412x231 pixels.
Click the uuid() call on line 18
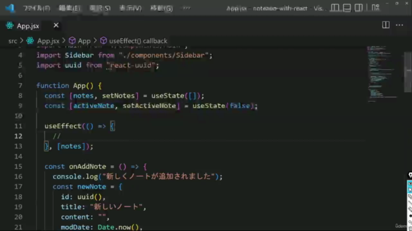coord(89,197)
